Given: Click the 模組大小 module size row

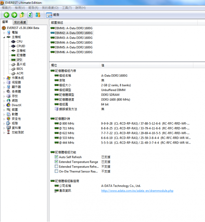Looking at the screenshot, I should pyautogui.click(x=93, y=85).
